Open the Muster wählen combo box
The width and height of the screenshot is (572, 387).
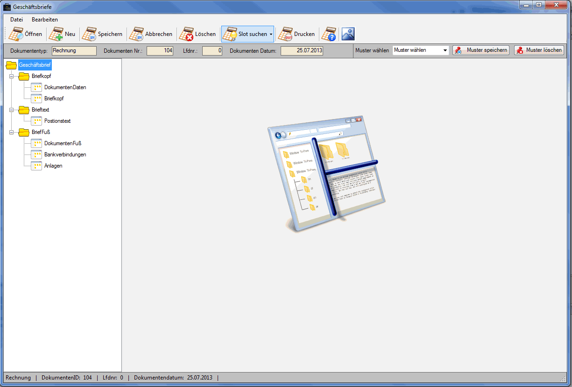(445, 50)
